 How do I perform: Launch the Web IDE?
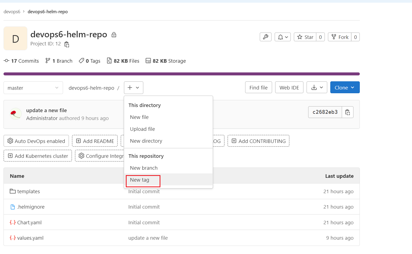click(289, 87)
